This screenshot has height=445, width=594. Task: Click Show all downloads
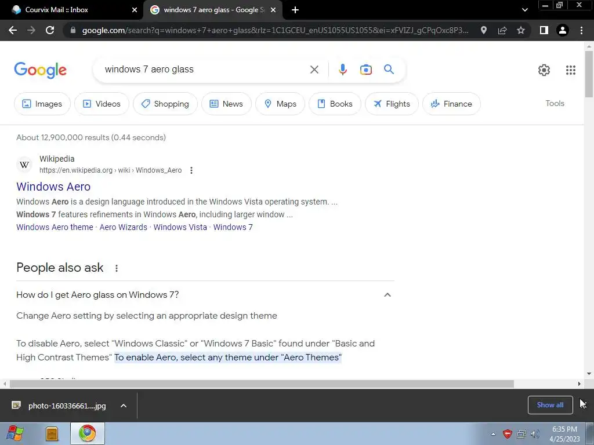point(550,405)
